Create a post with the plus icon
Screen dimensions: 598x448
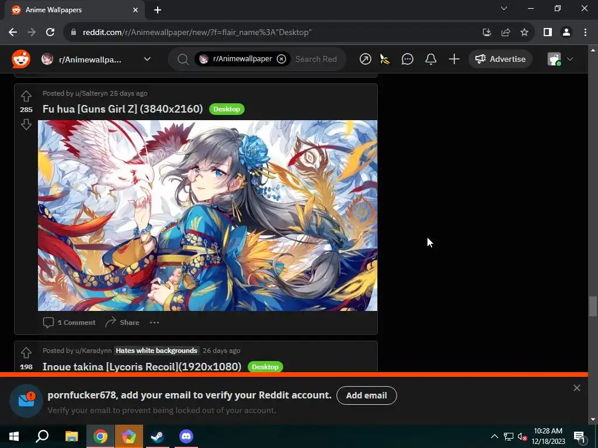(454, 59)
